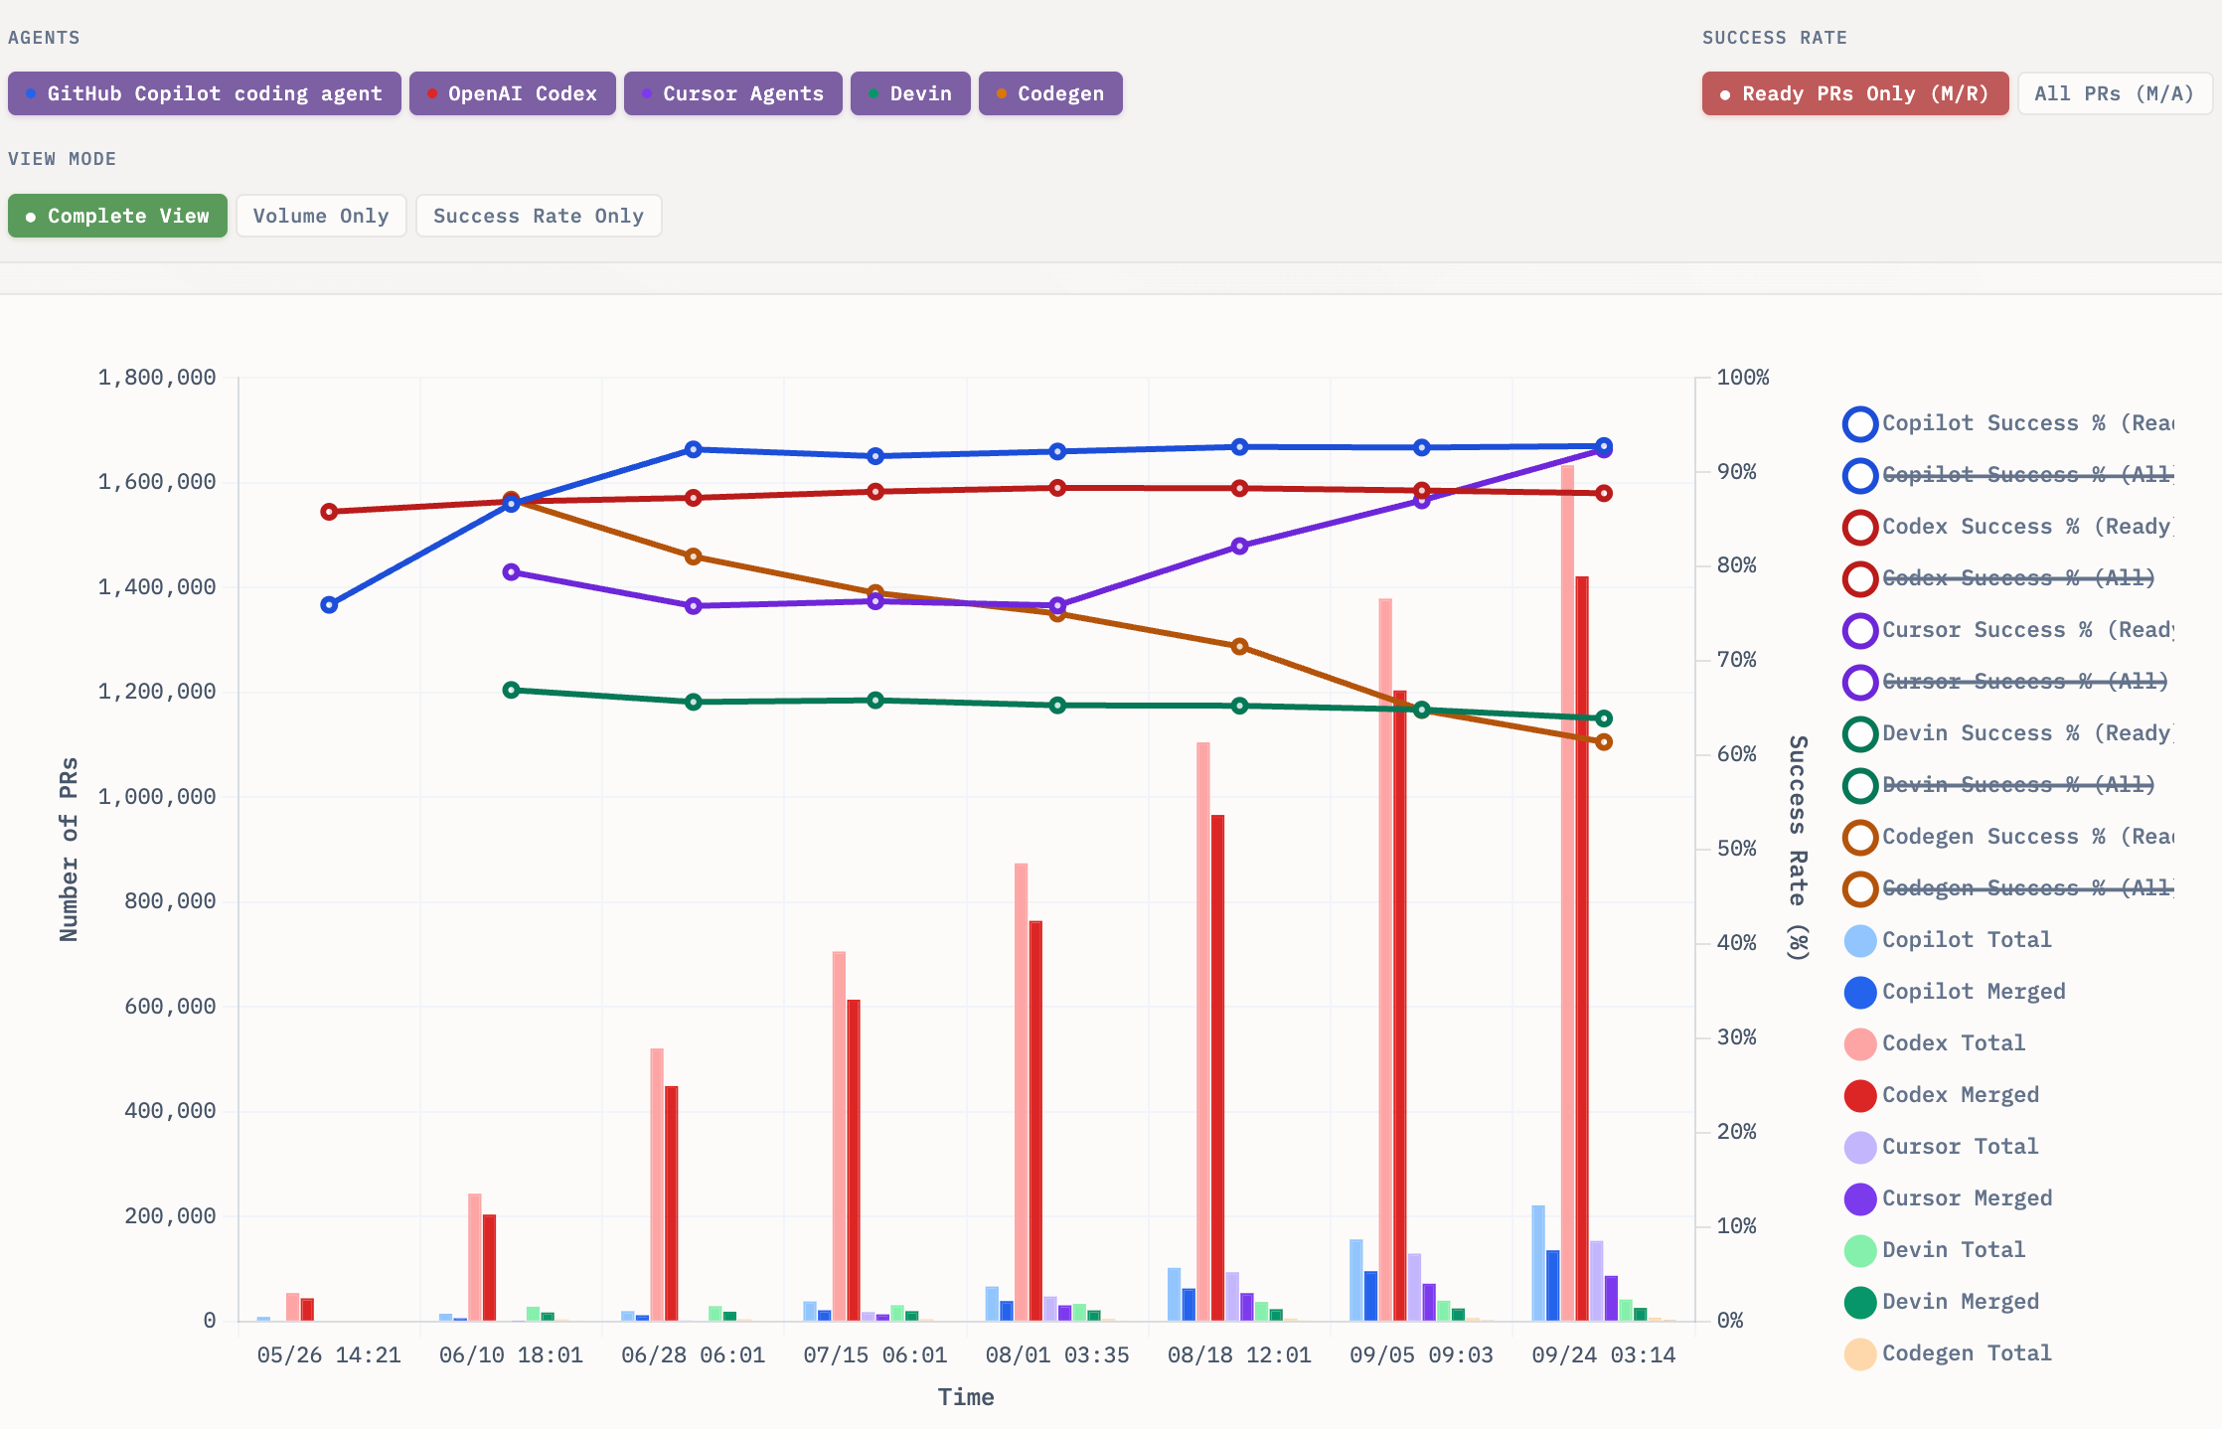Click the Cursor Success % (Ready) legend circle
The width and height of the screenshot is (2222, 1429).
pos(1859,630)
